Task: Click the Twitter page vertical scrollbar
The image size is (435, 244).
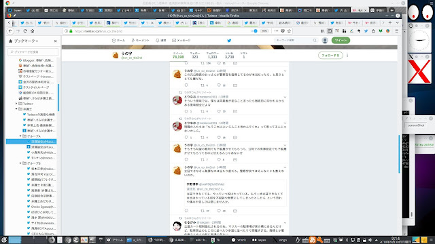Action: [x=400, y=154]
